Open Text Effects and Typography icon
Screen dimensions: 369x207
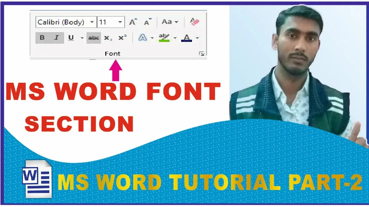pyautogui.click(x=142, y=38)
